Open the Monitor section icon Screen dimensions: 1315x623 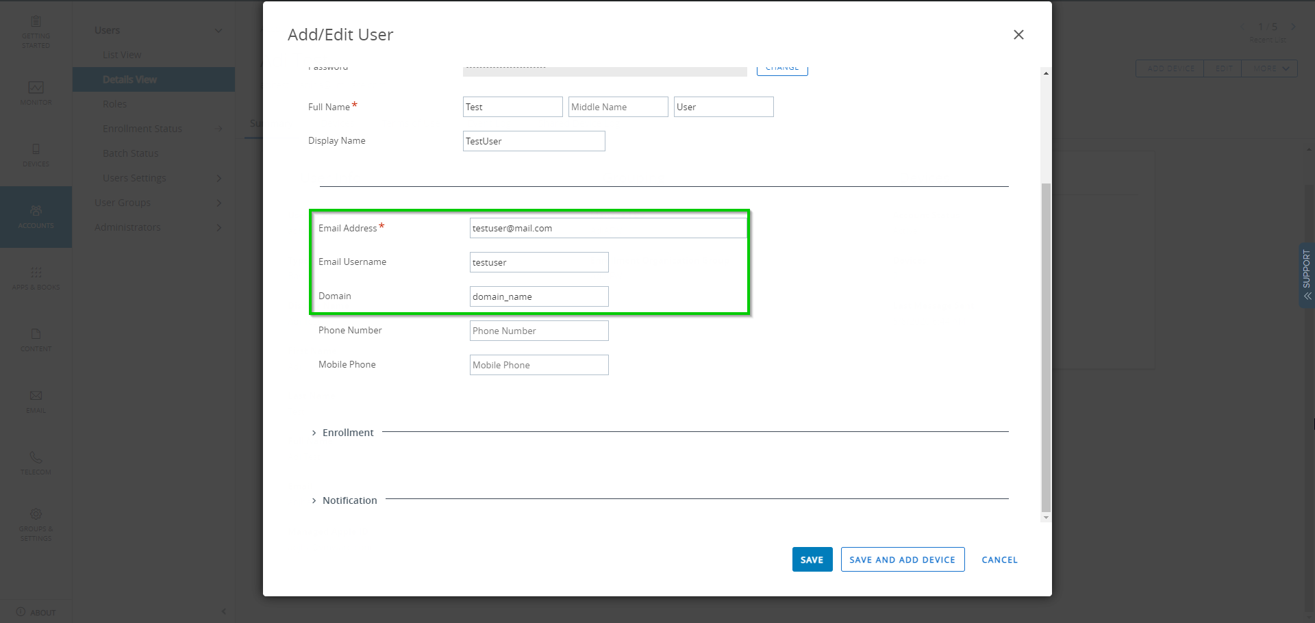click(x=35, y=94)
